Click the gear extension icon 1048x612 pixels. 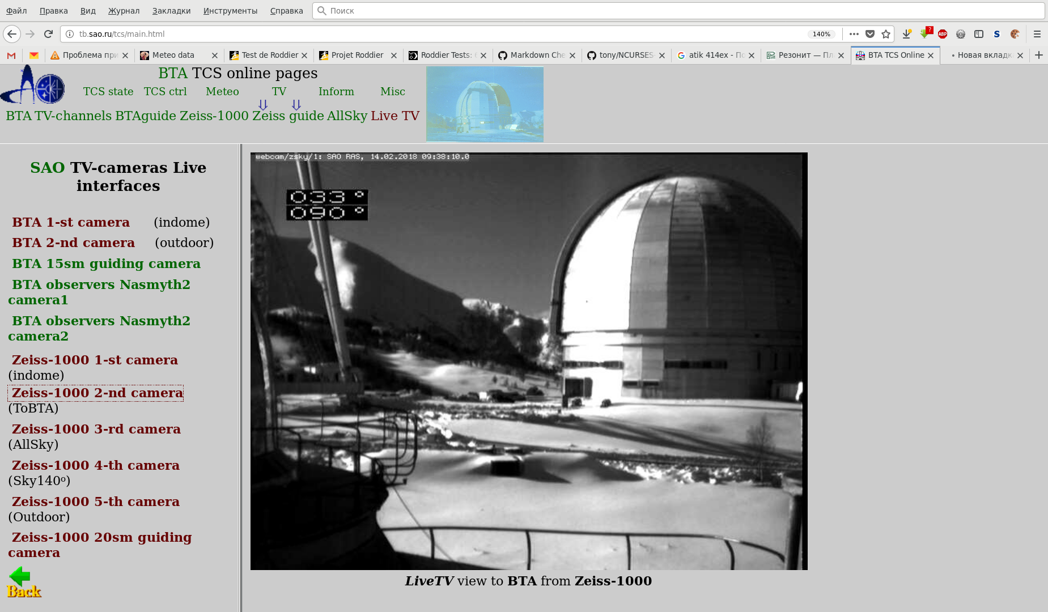961,34
